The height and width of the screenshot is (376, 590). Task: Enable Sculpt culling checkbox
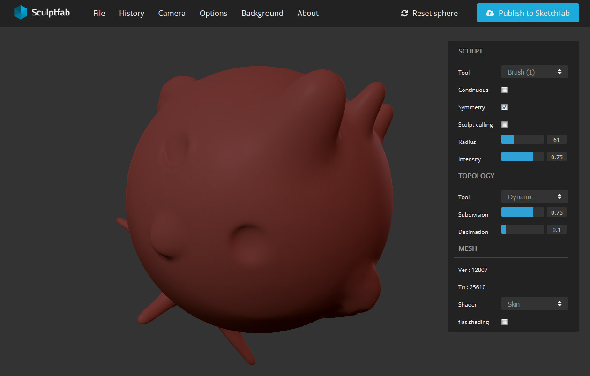tap(505, 125)
